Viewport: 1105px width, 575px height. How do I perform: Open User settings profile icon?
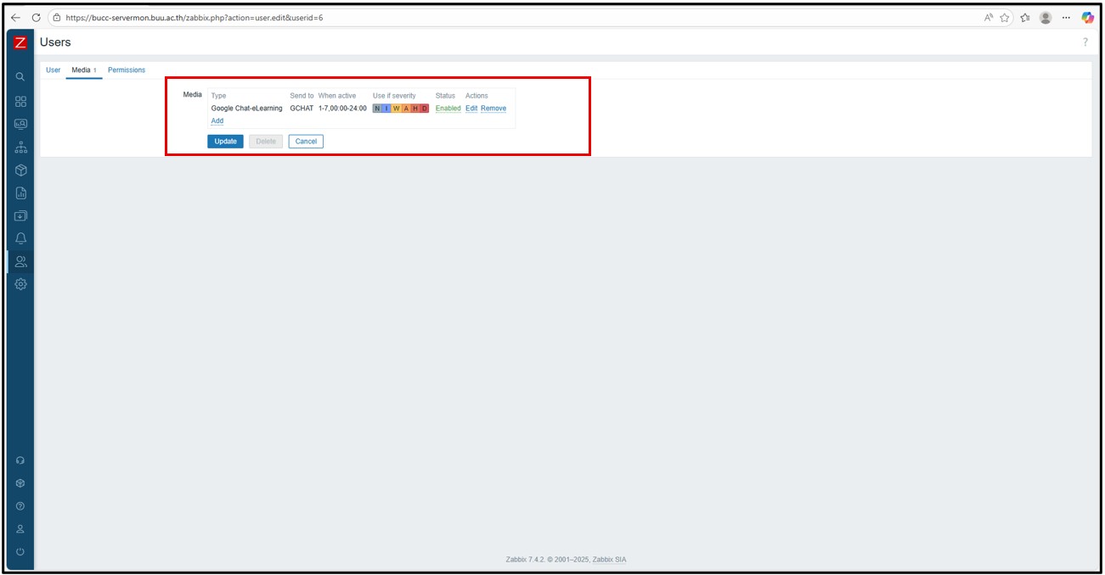point(20,529)
